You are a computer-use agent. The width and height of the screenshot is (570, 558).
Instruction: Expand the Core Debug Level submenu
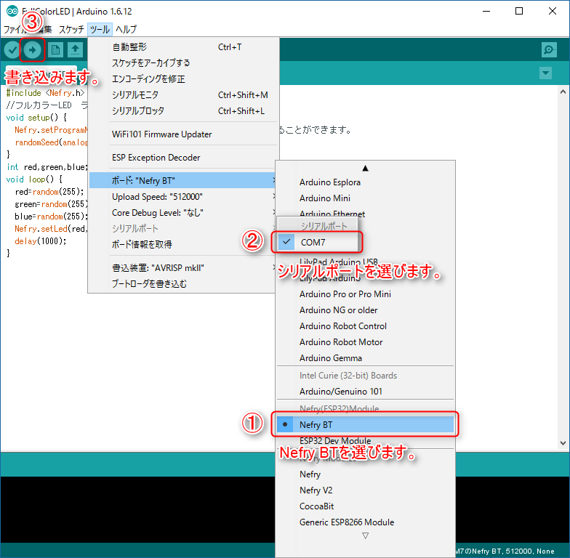coord(183,212)
